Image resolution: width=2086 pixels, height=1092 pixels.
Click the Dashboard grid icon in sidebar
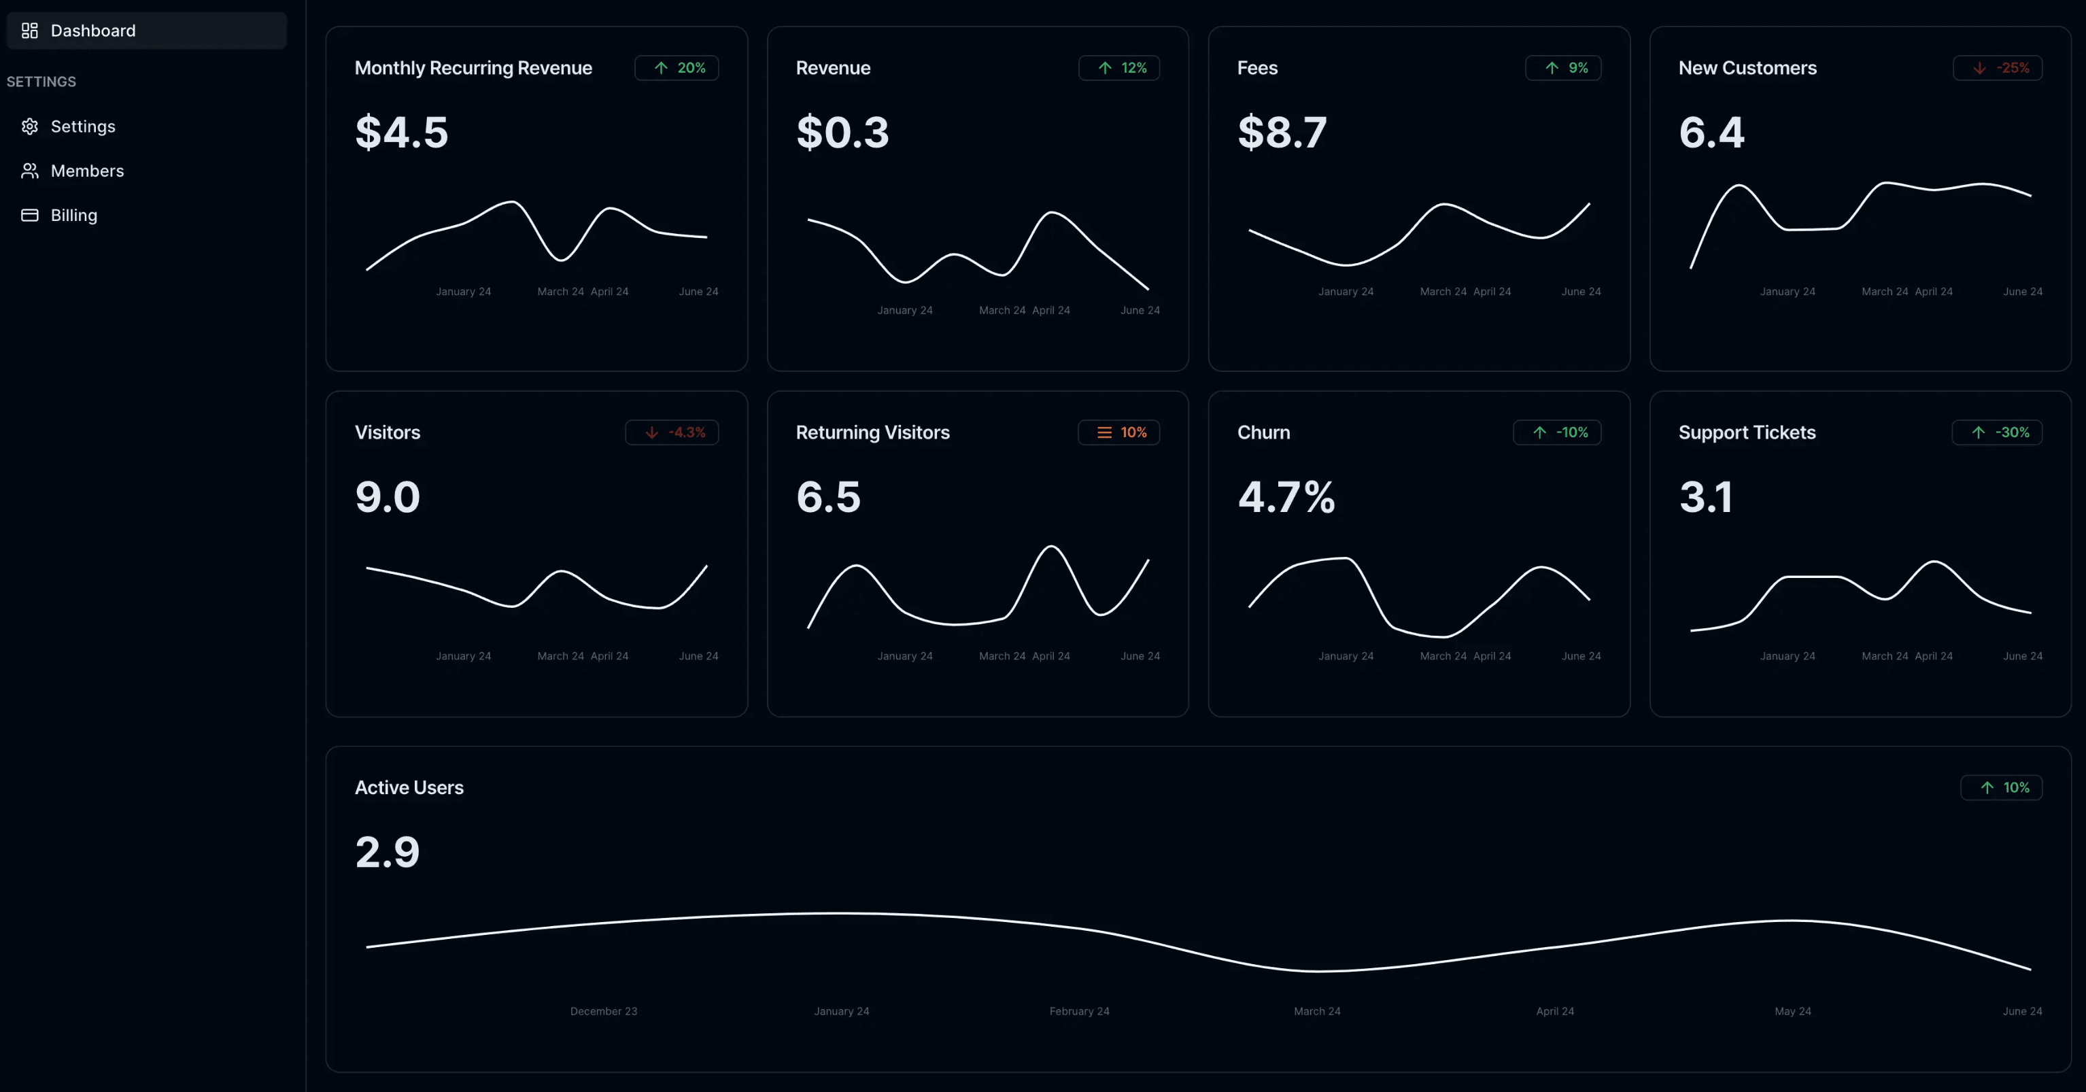click(30, 31)
